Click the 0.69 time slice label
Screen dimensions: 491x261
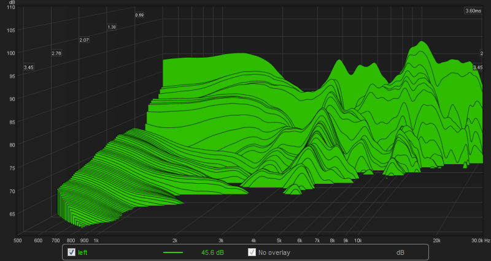click(x=139, y=15)
